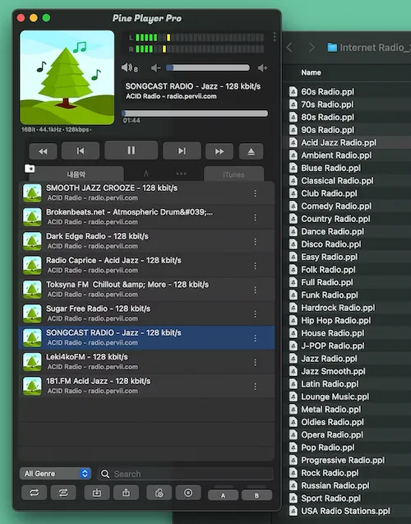Click the volume up speaker icon
The image size is (411, 524).
coord(263,68)
